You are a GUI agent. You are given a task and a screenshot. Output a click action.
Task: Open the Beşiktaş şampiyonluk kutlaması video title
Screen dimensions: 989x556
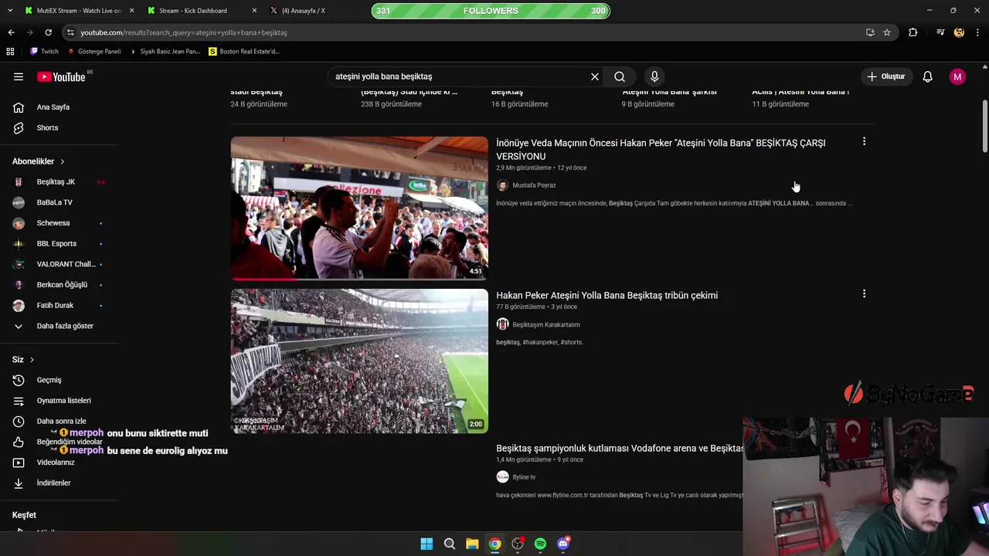620,449
